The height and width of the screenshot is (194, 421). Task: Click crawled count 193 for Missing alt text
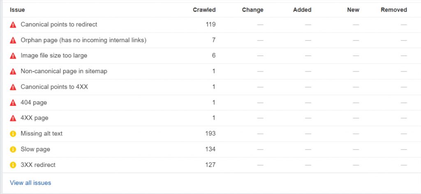tap(210, 134)
